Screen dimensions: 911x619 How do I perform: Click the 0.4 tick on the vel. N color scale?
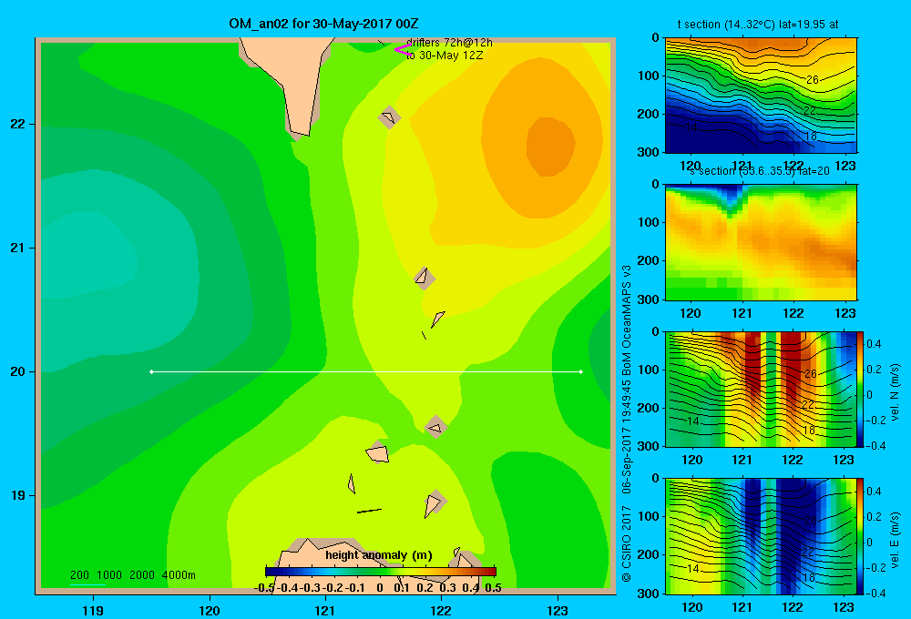point(875,344)
